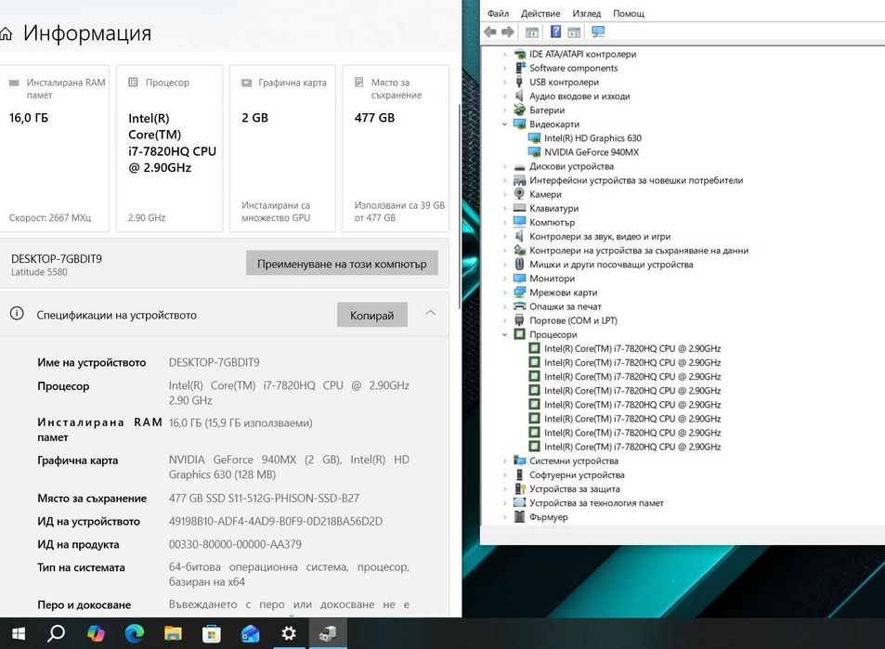Select Компютър tree item
The image size is (885, 649).
[552, 222]
